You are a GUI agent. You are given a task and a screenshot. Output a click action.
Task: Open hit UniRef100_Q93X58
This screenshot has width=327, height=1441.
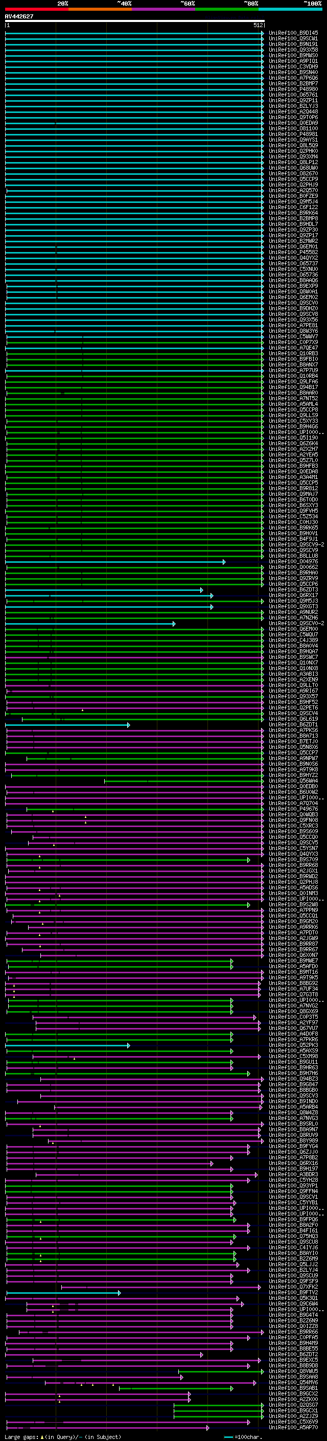coord(293,50)
